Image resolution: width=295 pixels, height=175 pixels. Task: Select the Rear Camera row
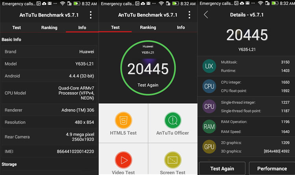coord(49,137)
